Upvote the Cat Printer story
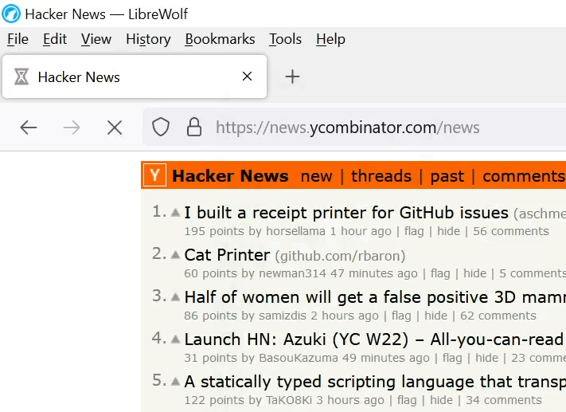 point(175,254)
